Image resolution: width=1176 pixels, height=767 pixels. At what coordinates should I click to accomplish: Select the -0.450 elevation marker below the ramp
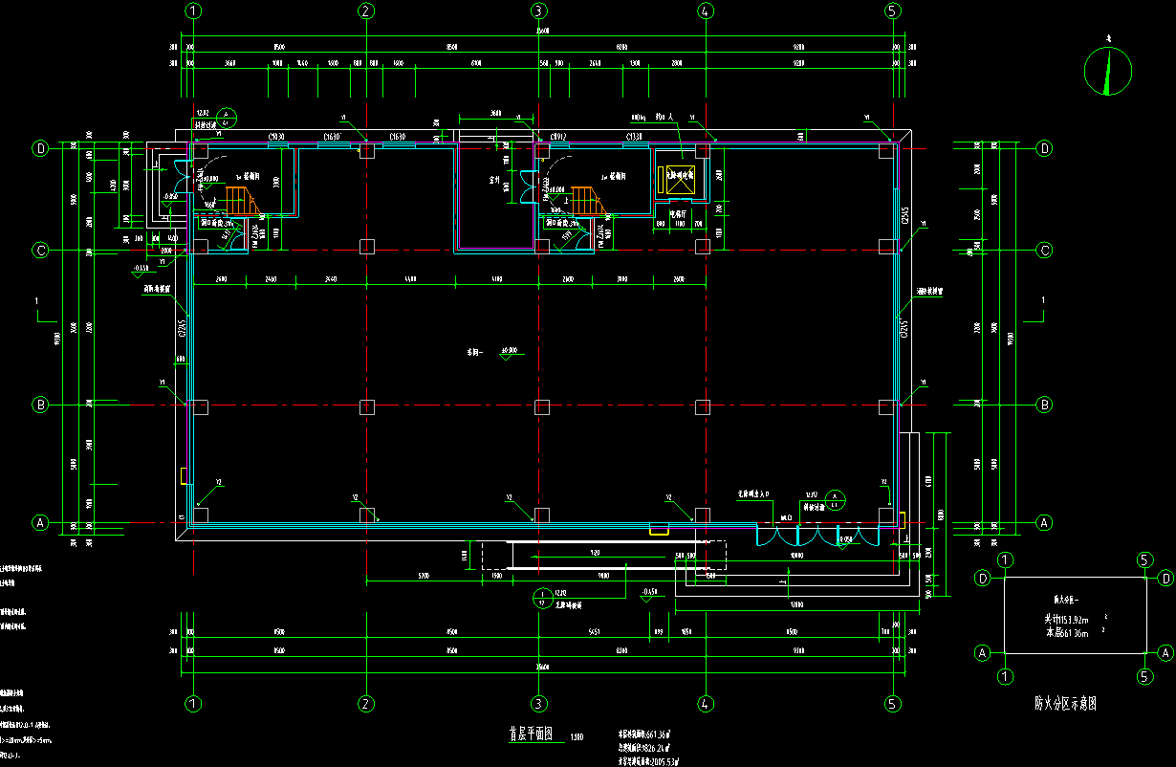651,592
